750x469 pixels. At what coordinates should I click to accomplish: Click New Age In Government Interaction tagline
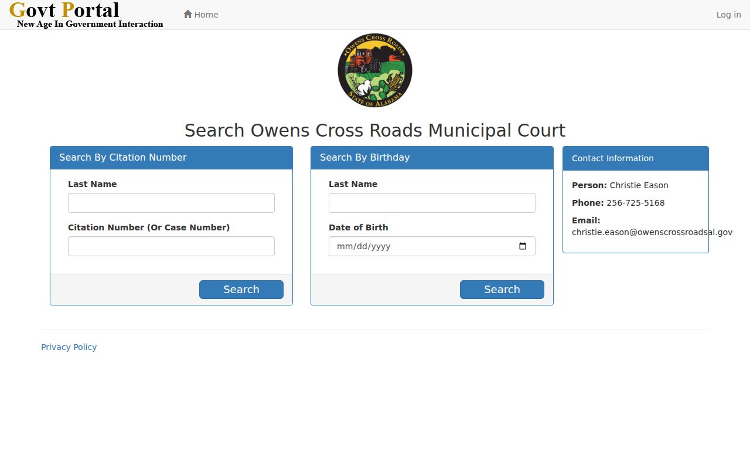90,24
